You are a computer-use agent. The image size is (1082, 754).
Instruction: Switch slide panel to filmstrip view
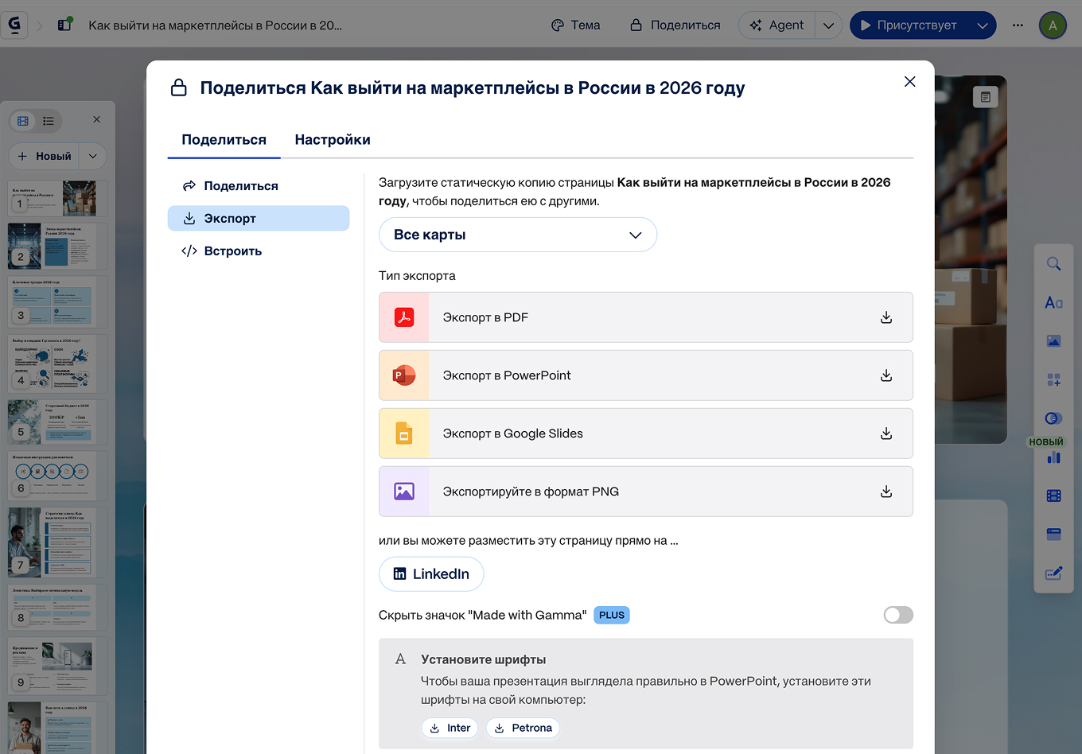pos(21,120)
